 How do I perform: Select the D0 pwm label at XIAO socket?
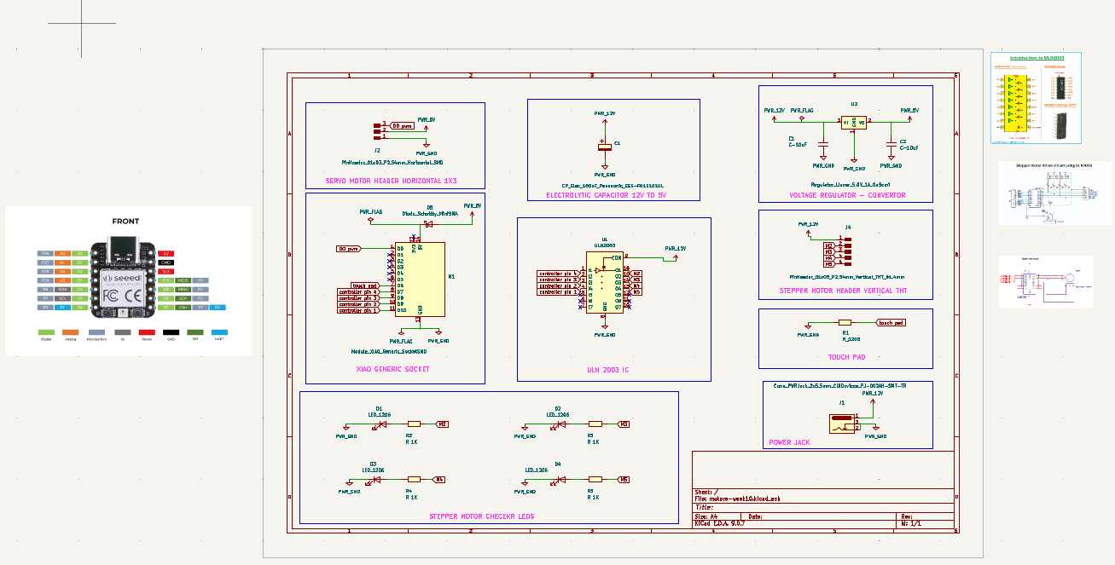pos(348,249)
